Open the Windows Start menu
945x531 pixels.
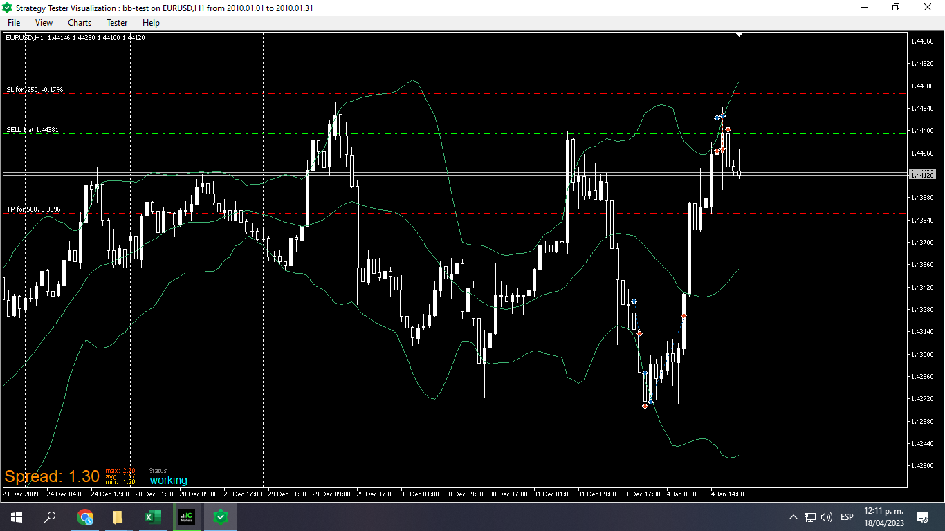(x=16, y=516)
